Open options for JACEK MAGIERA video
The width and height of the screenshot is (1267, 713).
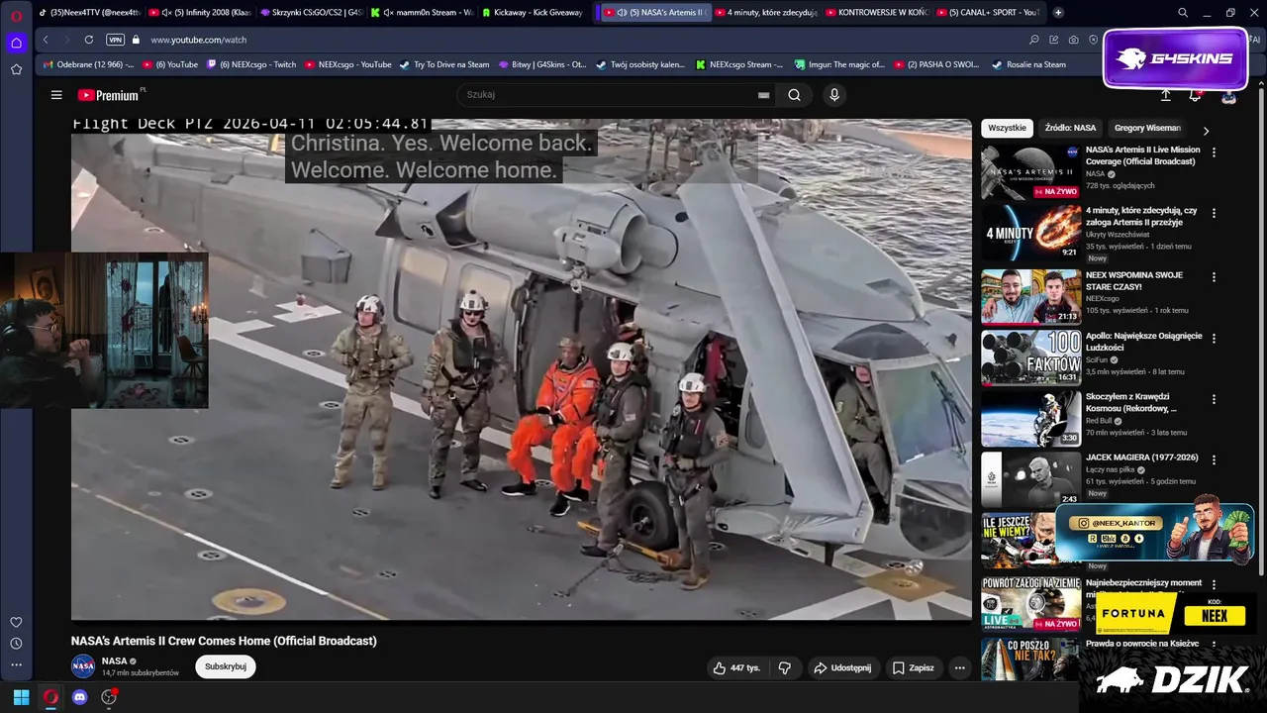pos(1214,460)
